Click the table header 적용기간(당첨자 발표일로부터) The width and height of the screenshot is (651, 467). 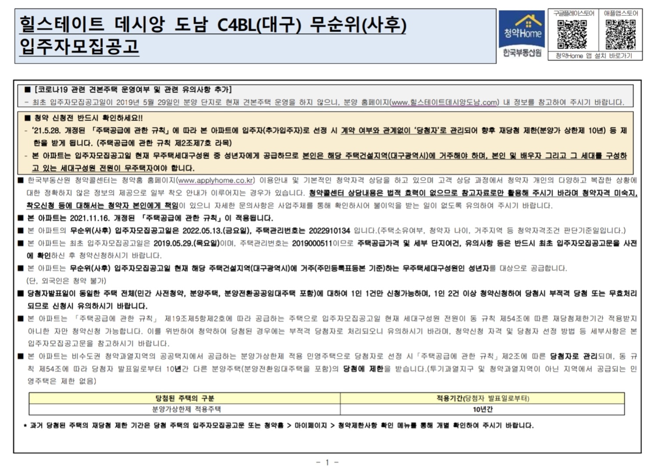pos(483,398)
